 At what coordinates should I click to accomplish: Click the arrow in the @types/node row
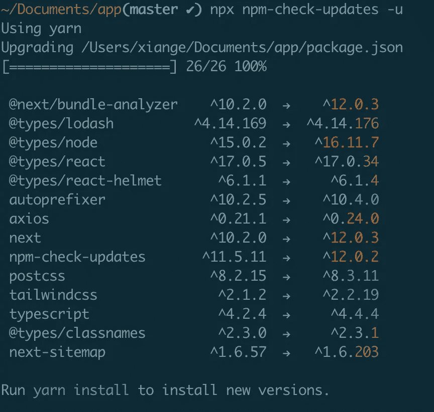point(286,143)
